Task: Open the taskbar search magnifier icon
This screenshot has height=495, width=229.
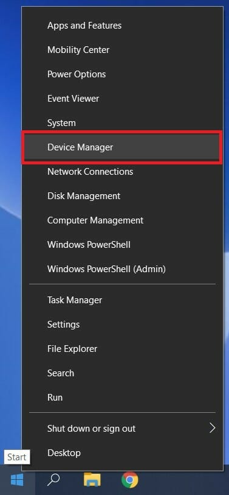Action: pyautogui.click(x=53, y=480)
